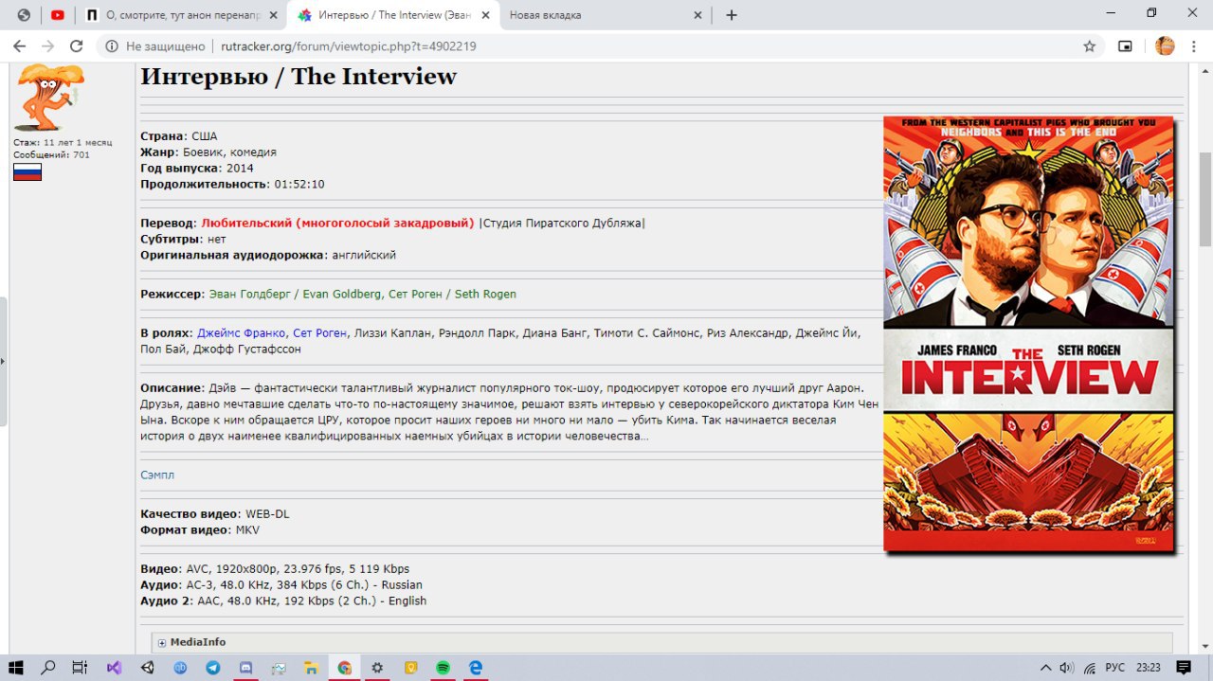The height and width of the screenshot is (681, 1213).
Task: Click the Russian flag under the avatar
Action: [27, 171]
